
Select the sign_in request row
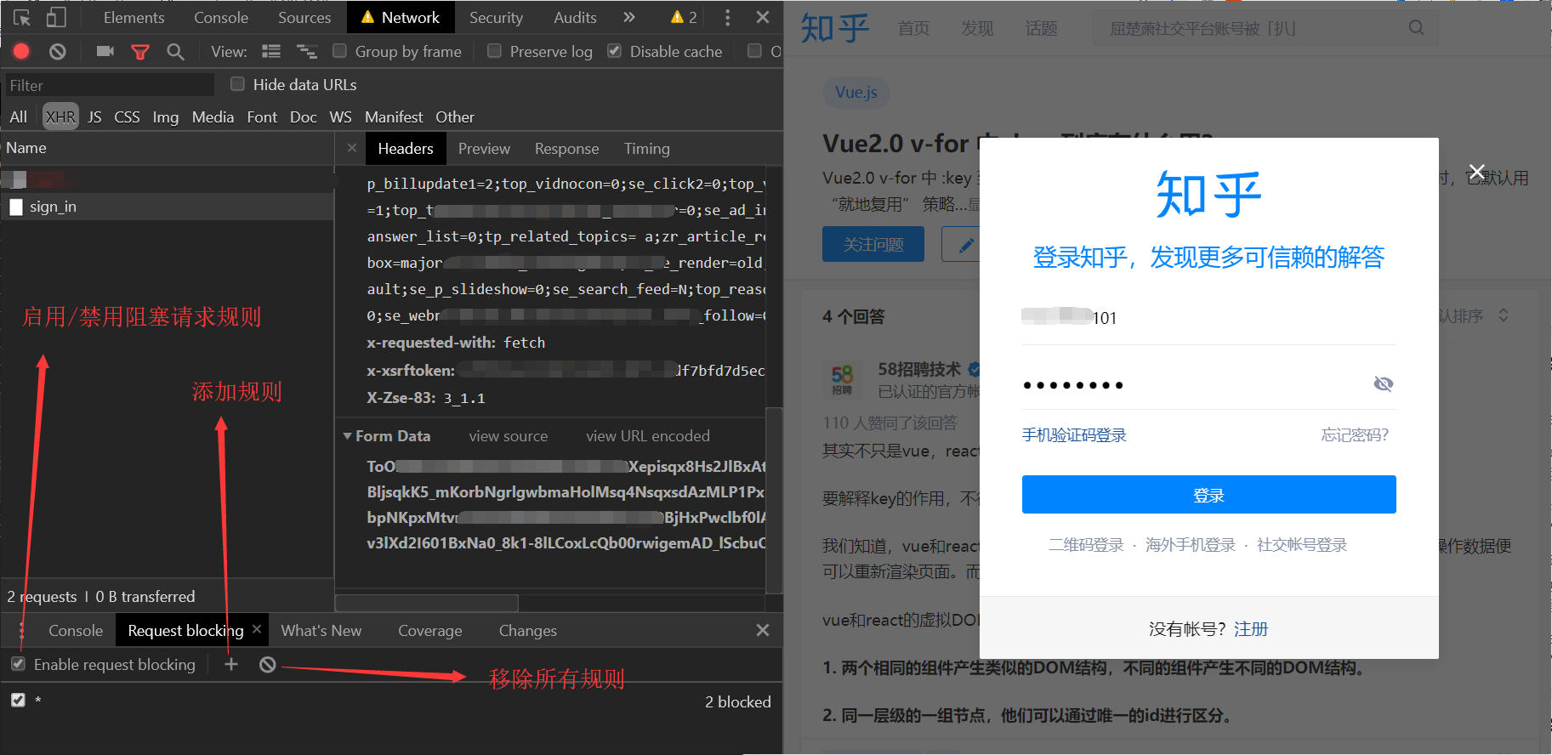coord(168,207)
